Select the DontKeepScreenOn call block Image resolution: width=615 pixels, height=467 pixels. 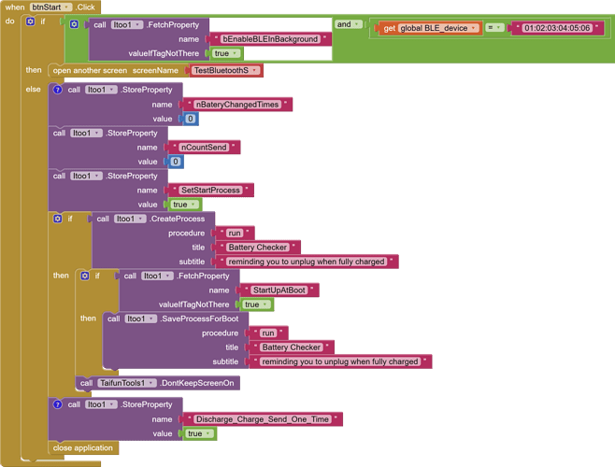(157, 383)
